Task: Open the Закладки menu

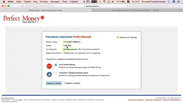Action: pos(55,2)
